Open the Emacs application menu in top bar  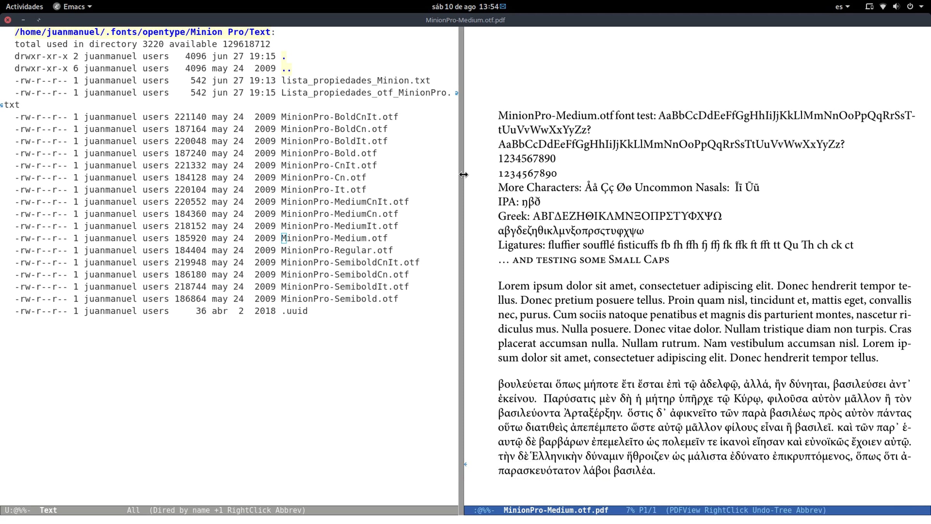tap(73, 7)
